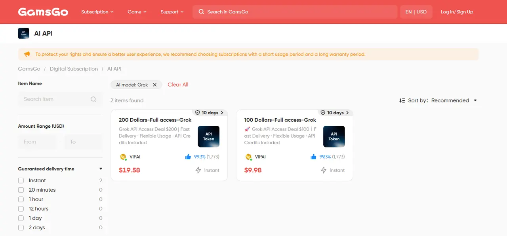Click the AI model: Grok filter chip
The image size is (507, 236).
136,85
